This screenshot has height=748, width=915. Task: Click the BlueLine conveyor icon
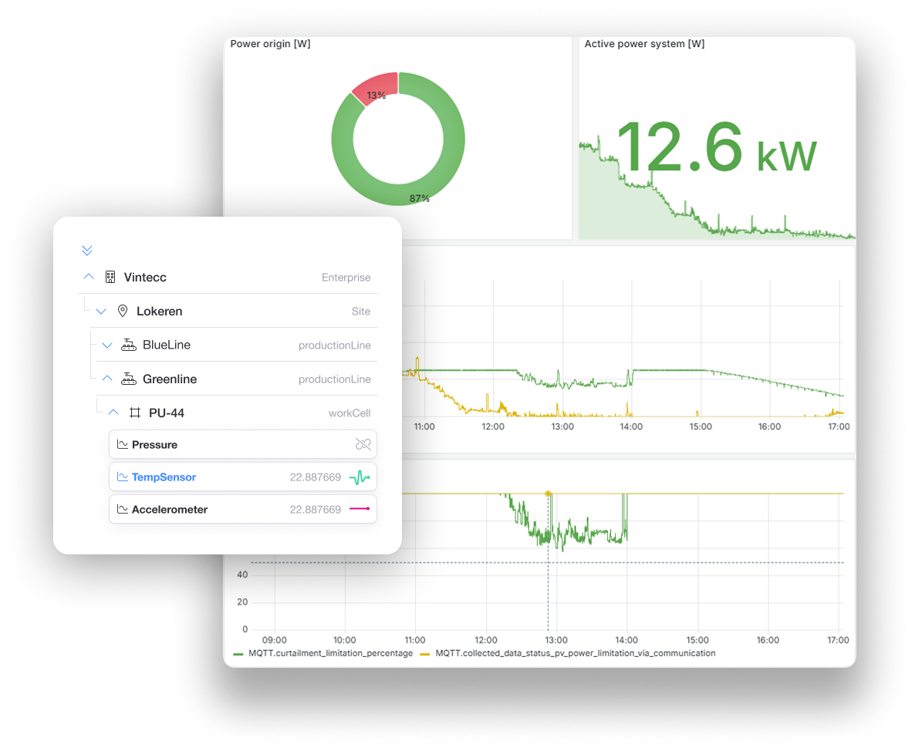pos(128,345)
